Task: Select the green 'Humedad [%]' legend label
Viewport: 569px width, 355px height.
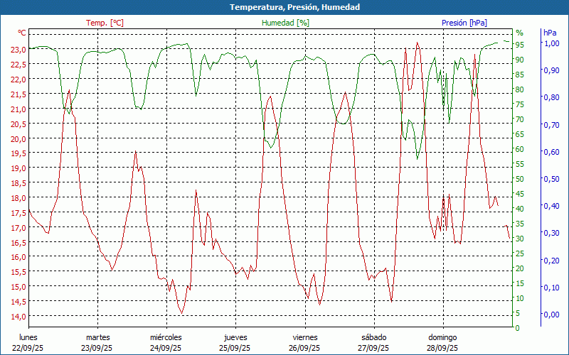Action: point(285,23)
